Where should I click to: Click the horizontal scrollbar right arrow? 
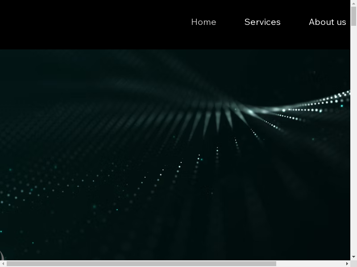(347, 263)
